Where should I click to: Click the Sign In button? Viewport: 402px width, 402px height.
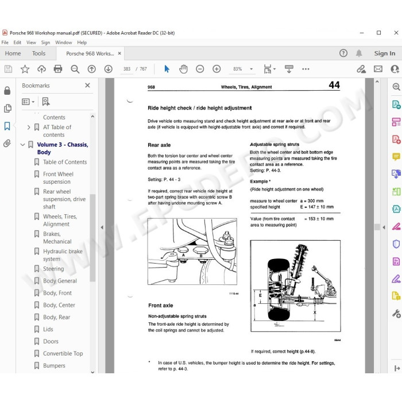click(x=385, y=53)
